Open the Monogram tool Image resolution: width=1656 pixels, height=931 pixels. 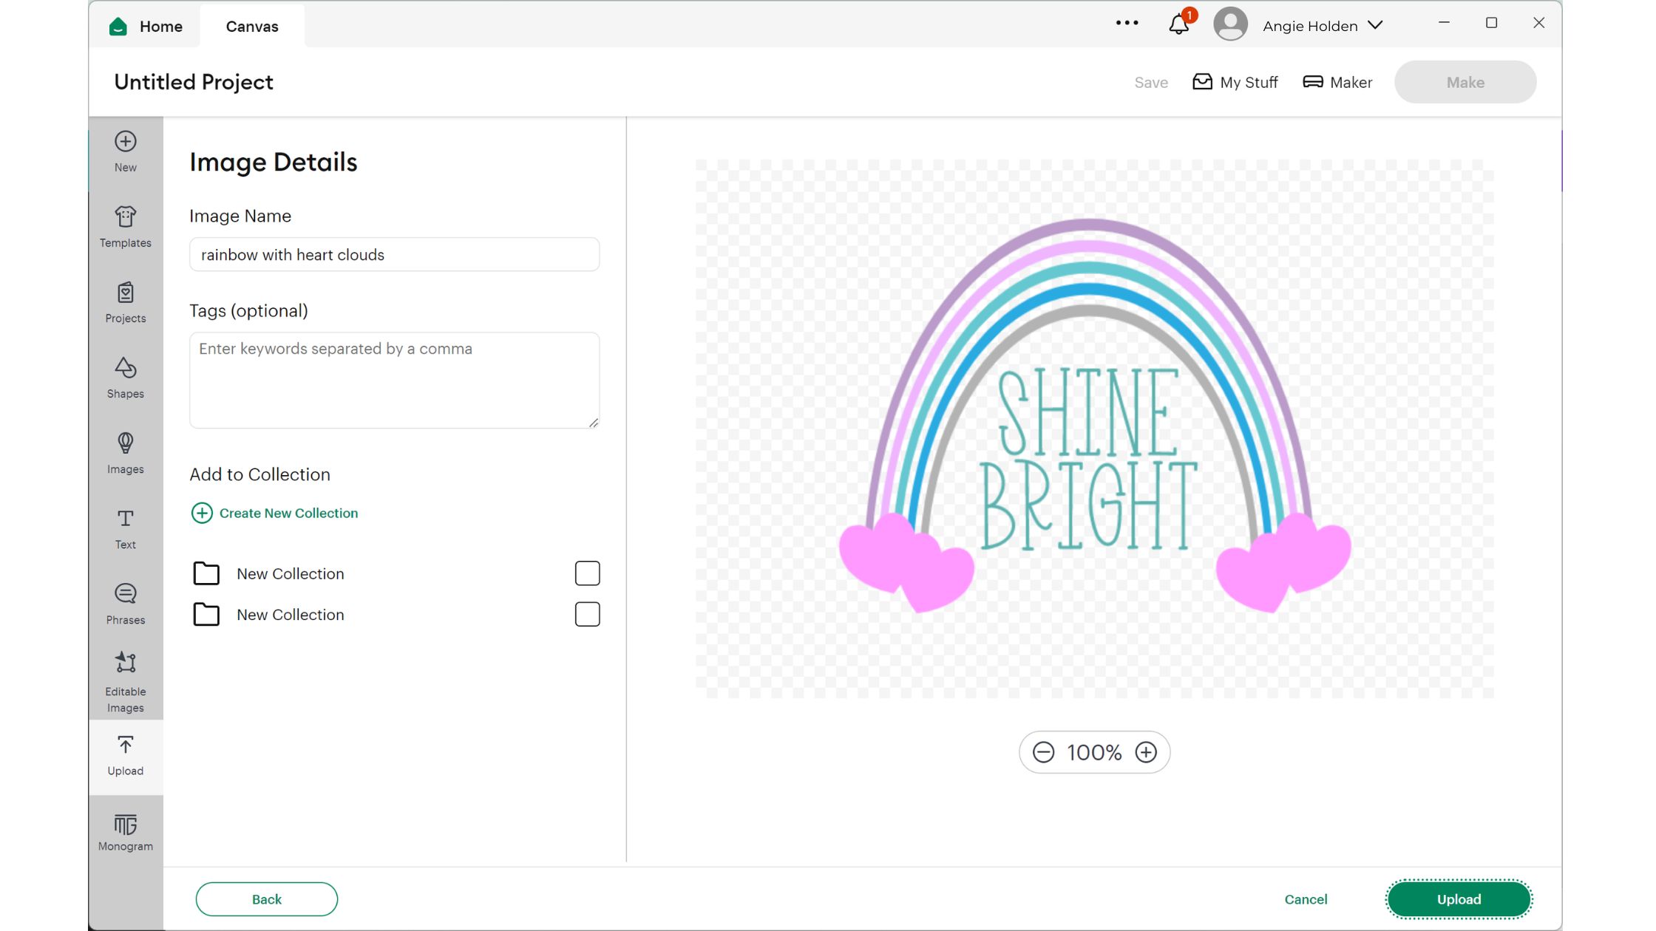coord(125,832)
